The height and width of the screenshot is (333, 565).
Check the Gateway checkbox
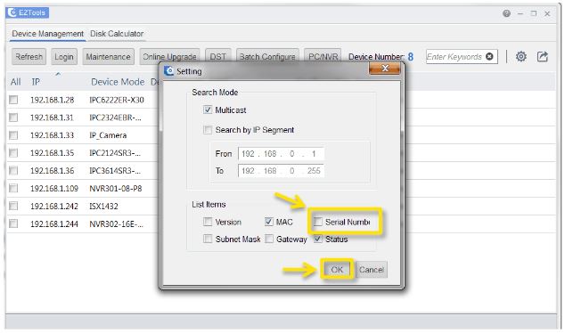pyautogui.click(x=269, y=239)
